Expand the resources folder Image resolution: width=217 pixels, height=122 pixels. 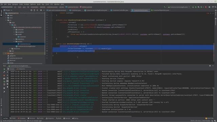(10, 49)
